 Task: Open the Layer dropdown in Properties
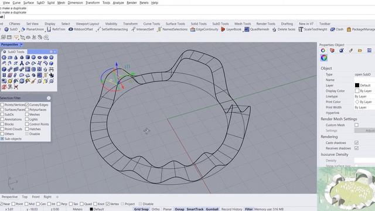[x=364, y=86]
